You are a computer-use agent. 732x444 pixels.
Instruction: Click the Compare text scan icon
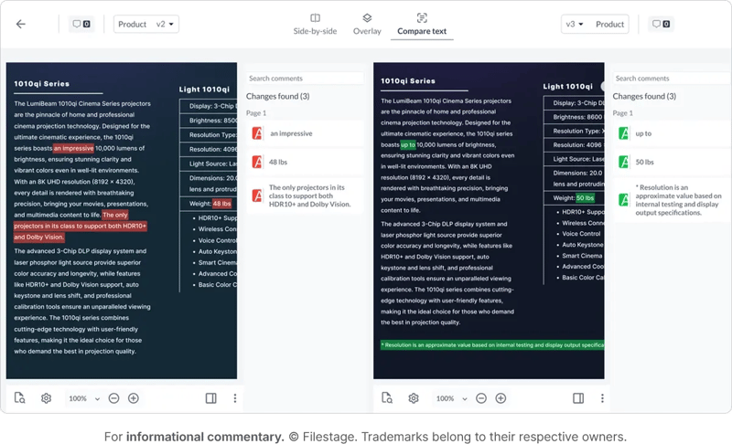(x=422, y=17)
